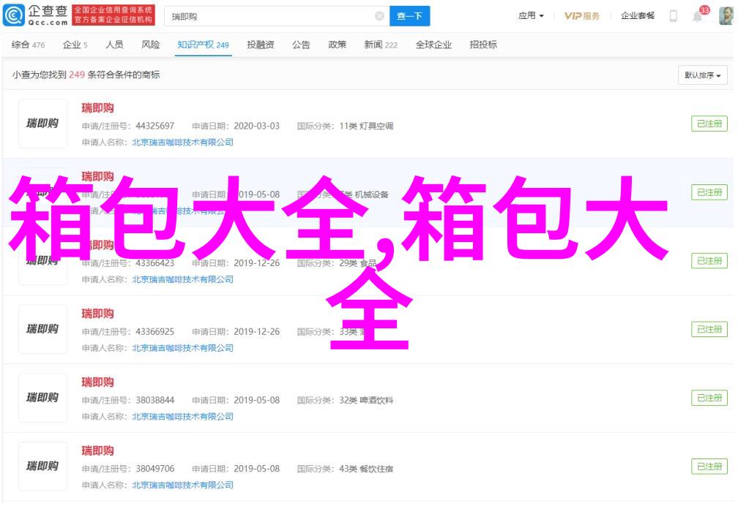Open the 瑞即购 title above number 44325697

(x=97, y=108)
